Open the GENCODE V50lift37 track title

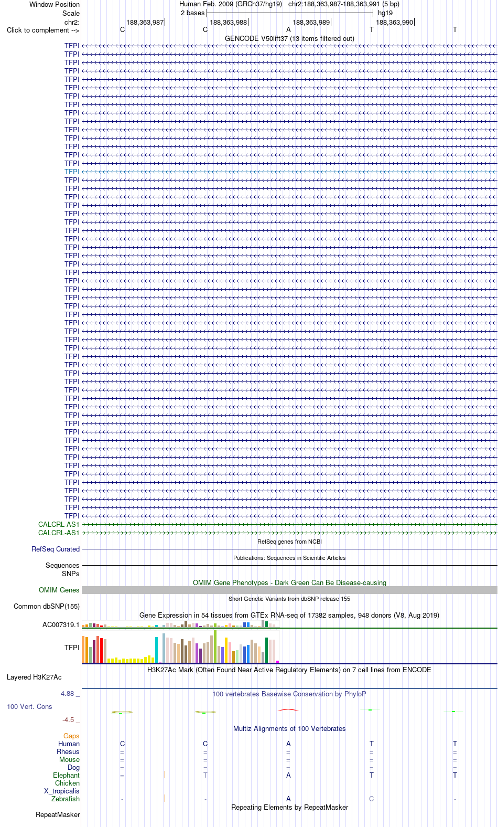(x=289, y=38)
